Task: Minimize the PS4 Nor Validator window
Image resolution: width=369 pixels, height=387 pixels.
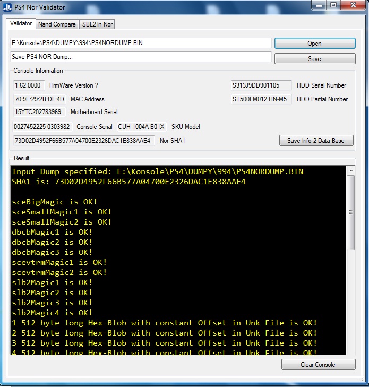Action: [319, 5]
